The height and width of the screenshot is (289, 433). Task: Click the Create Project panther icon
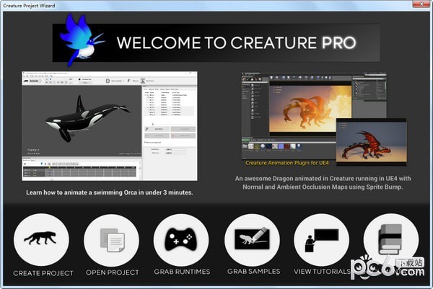(41, 240)
